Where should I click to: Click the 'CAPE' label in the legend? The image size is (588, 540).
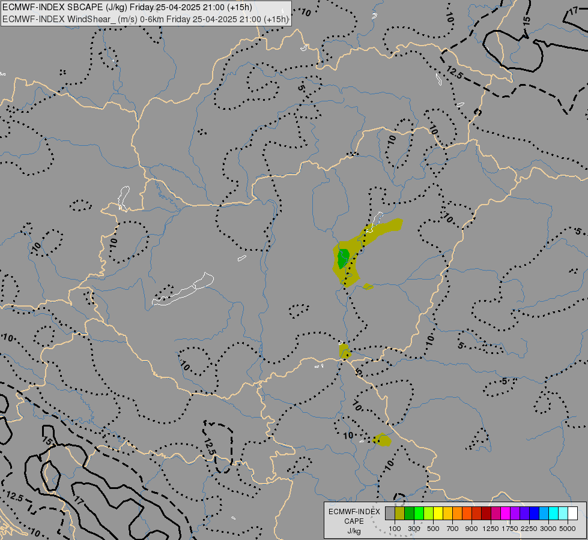[354, 521]
